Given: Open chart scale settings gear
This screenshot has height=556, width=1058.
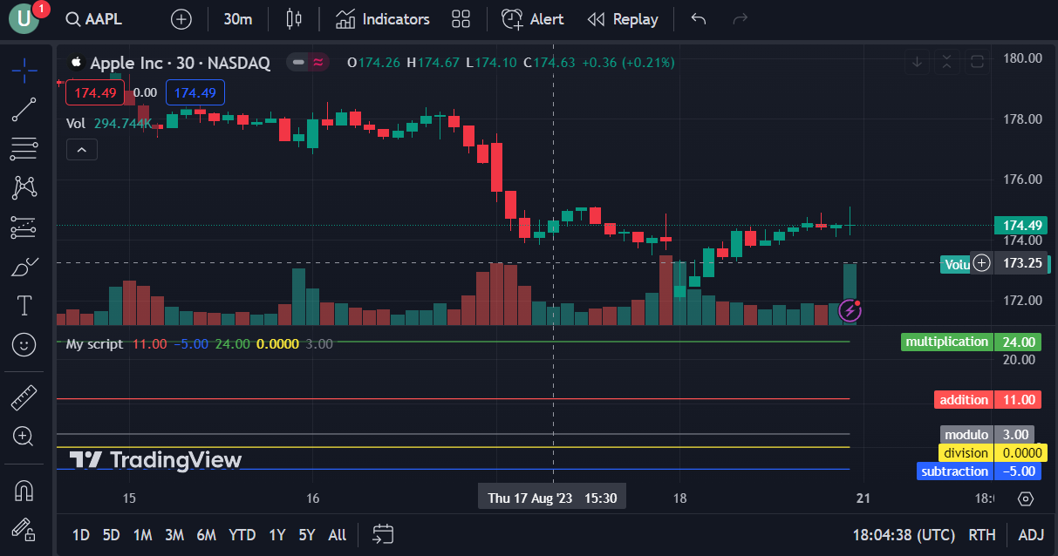Looking at the screenshot, I should point(1026,498).
